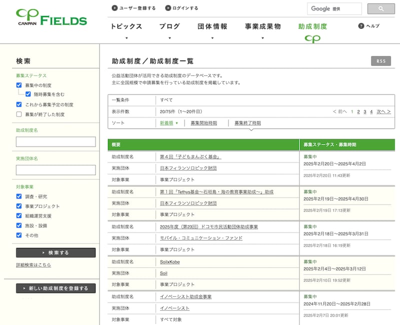Click the 助成制度名 text input field
Screen dimensions: 400x325
pyautogui.click(x=55, y=141)
